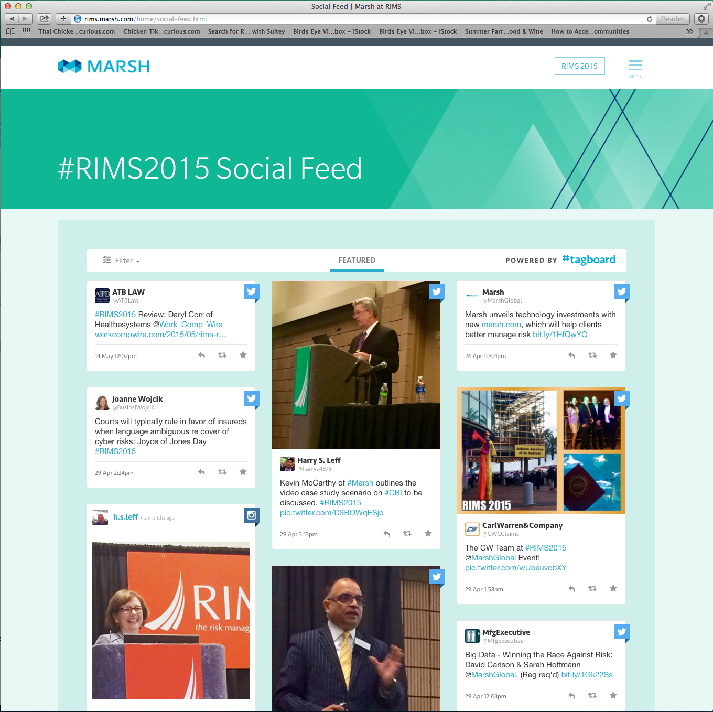View photo of speaker at podium
The height and width of the screenshot is (712, 713).
point(356,364)
